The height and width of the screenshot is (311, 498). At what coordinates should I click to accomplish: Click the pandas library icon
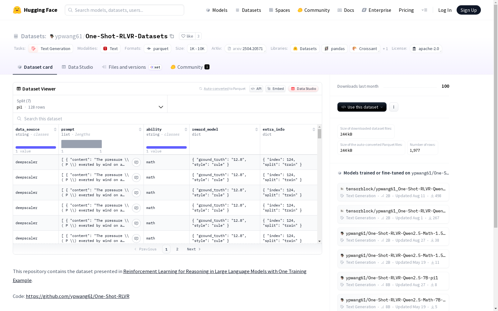tap(327, 49)
